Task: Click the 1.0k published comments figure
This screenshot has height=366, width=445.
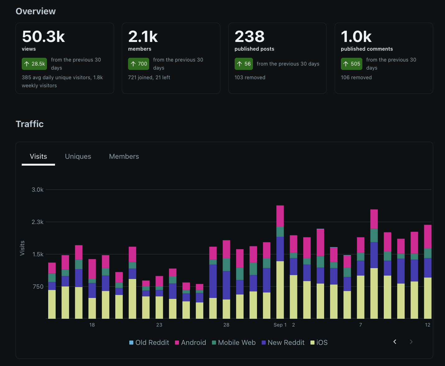Action: [356, 37]
